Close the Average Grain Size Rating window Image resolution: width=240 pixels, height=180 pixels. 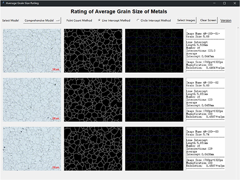pyautogui.click(x=235, y=3)
